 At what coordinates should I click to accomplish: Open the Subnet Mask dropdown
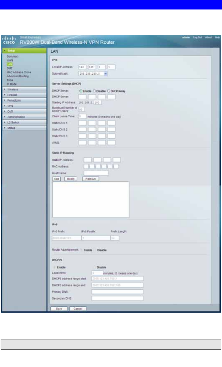click(x=93, y=74)
